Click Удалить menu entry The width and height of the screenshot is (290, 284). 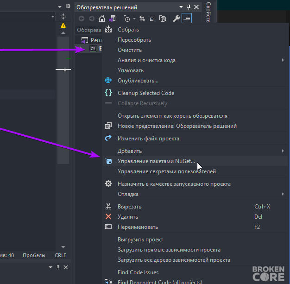[x=195, y=217]
